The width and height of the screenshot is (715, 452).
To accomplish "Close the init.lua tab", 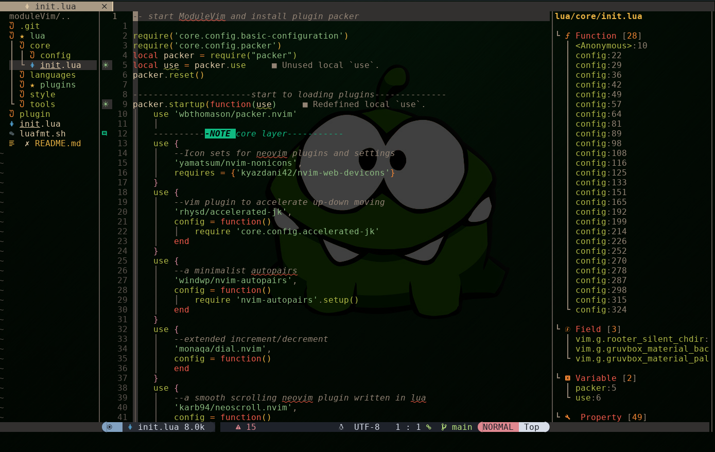I will [104, 6].
